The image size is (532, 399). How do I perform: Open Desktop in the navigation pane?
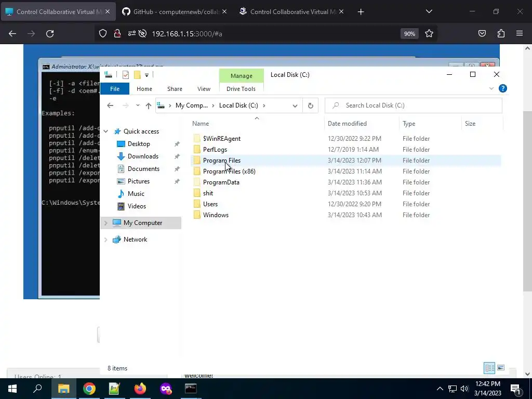[139, 144]
